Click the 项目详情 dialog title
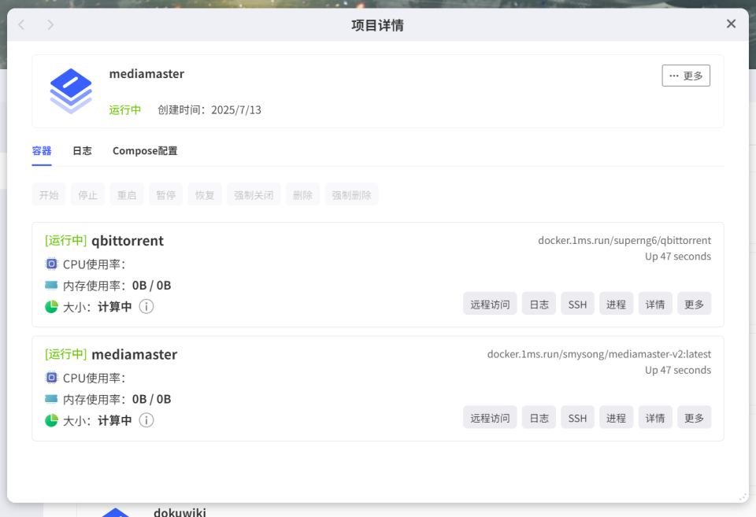The height and width of the screenshot is (517, 756). 377,25
